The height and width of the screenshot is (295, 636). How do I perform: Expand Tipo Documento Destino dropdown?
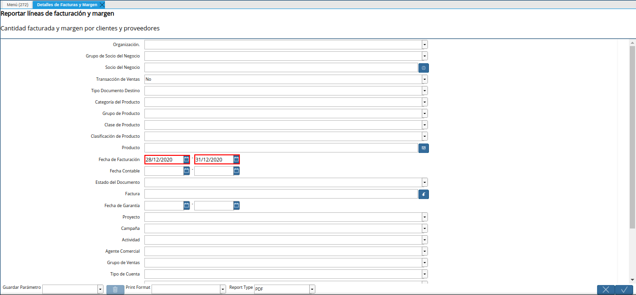tap(425, 91)
